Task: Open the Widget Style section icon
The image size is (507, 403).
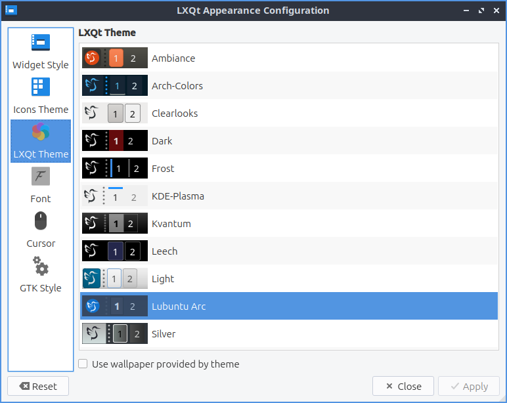Action: pyautogui.click(x=41, y=43)
